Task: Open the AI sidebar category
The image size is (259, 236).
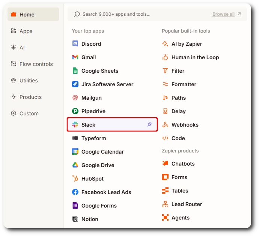Action: coord(33,48)
